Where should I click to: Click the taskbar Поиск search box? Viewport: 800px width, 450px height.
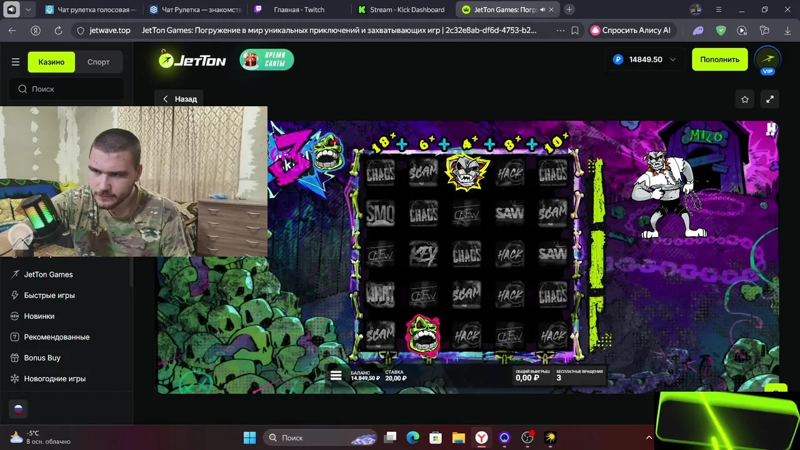(x=320, y=437)
